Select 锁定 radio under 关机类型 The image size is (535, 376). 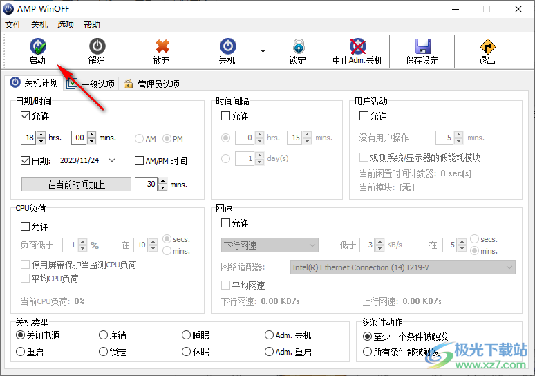[x=103, y=351]
